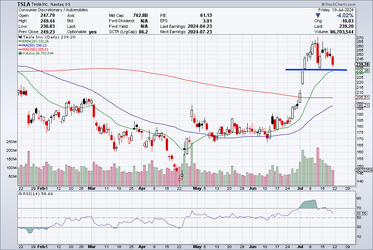Select the Mkt Cap value 762.8B
The height and width of the screenshot is (250, 373).
click(141, 15)
